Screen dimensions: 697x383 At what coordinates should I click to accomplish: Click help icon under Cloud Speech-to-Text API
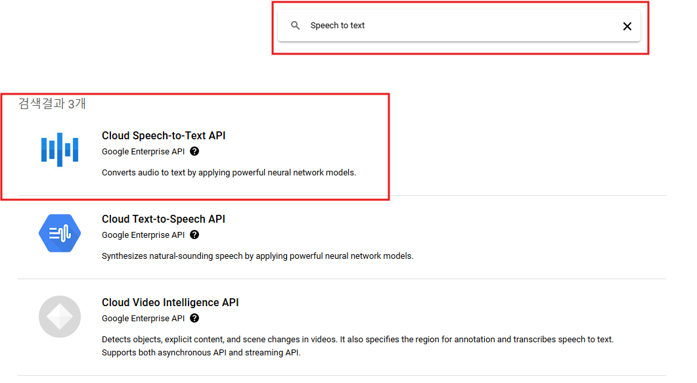pyautogui.click(x=194, y=152)
